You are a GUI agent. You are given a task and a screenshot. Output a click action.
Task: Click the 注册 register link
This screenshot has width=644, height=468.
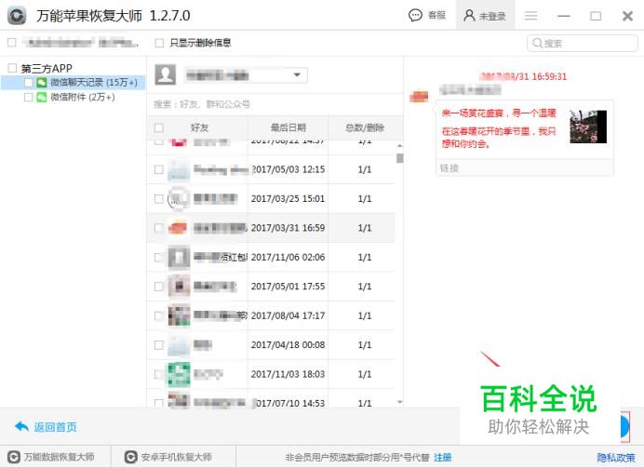[x=443, y=458]
